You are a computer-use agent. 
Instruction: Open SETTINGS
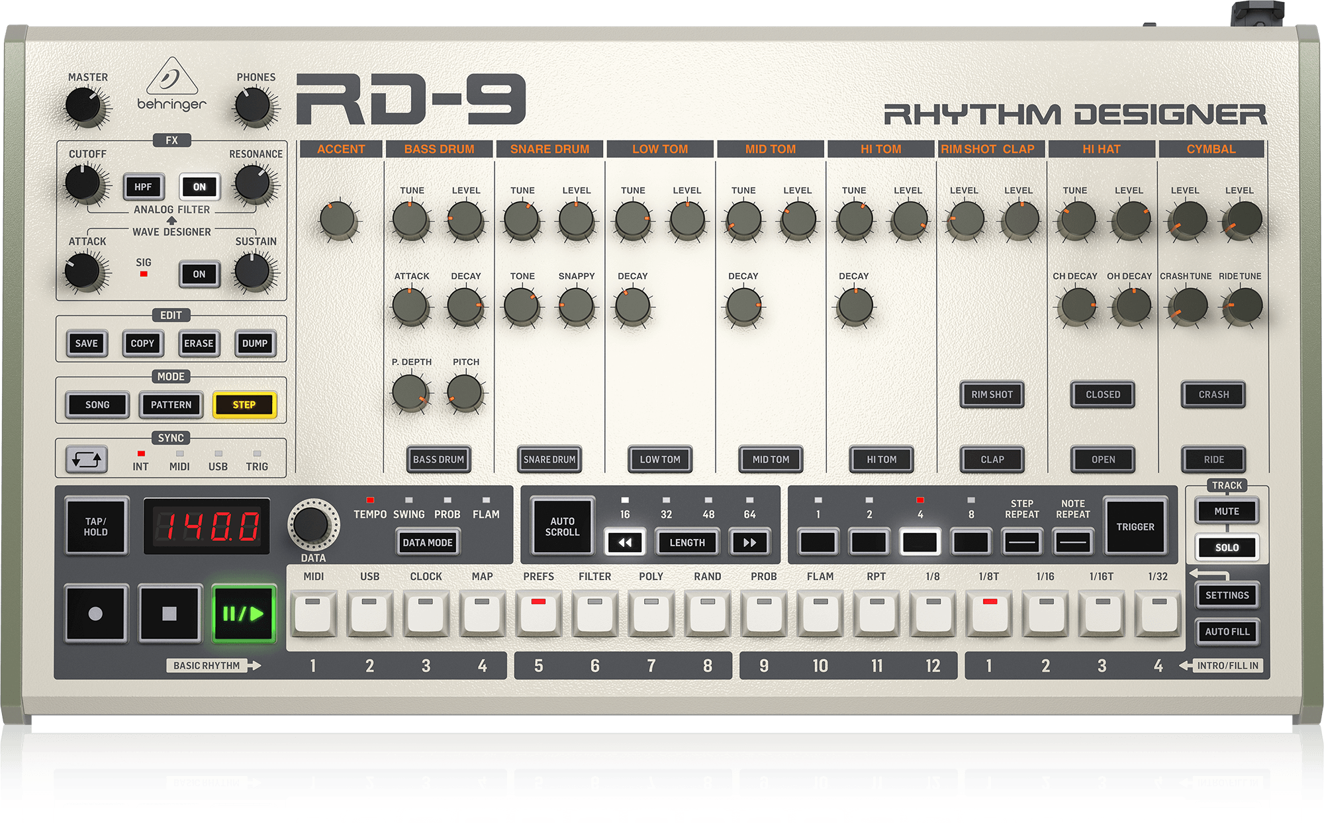pyautogui.click(x=1227, y=595)
